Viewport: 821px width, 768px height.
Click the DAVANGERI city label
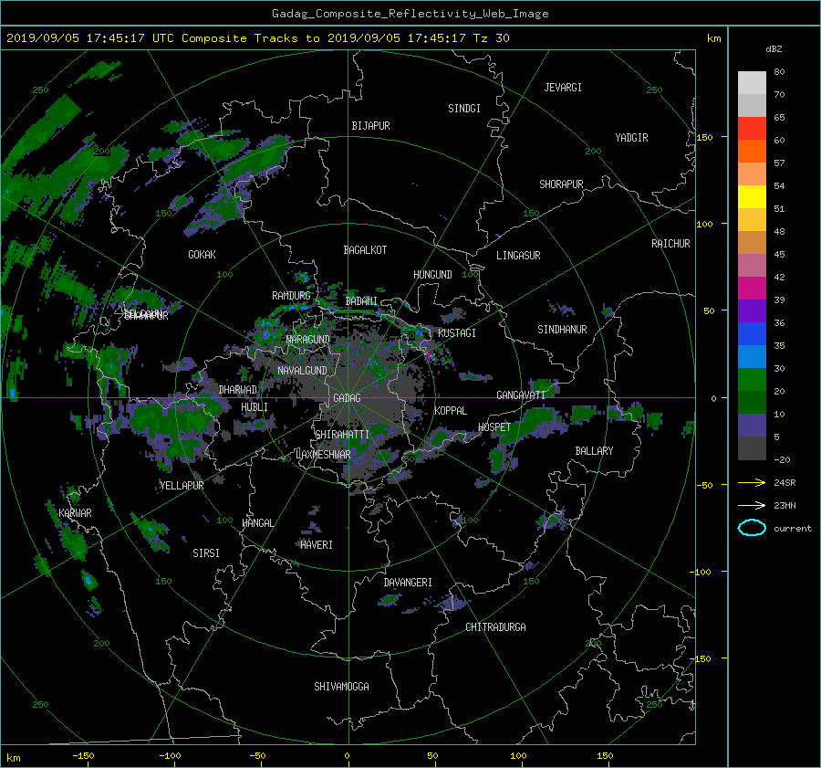point(408,583)
